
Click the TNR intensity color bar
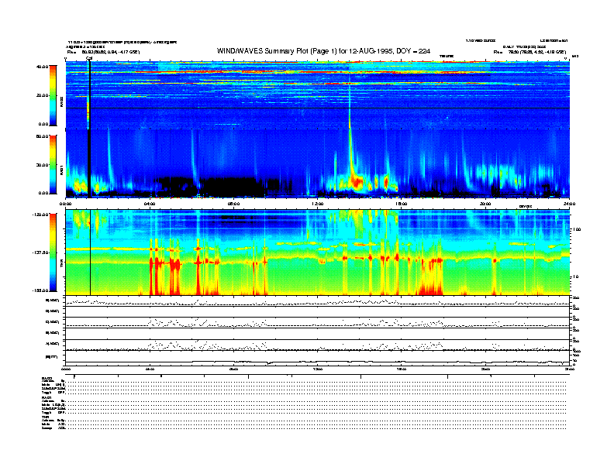pyautogui.click(x=53, y=252)
